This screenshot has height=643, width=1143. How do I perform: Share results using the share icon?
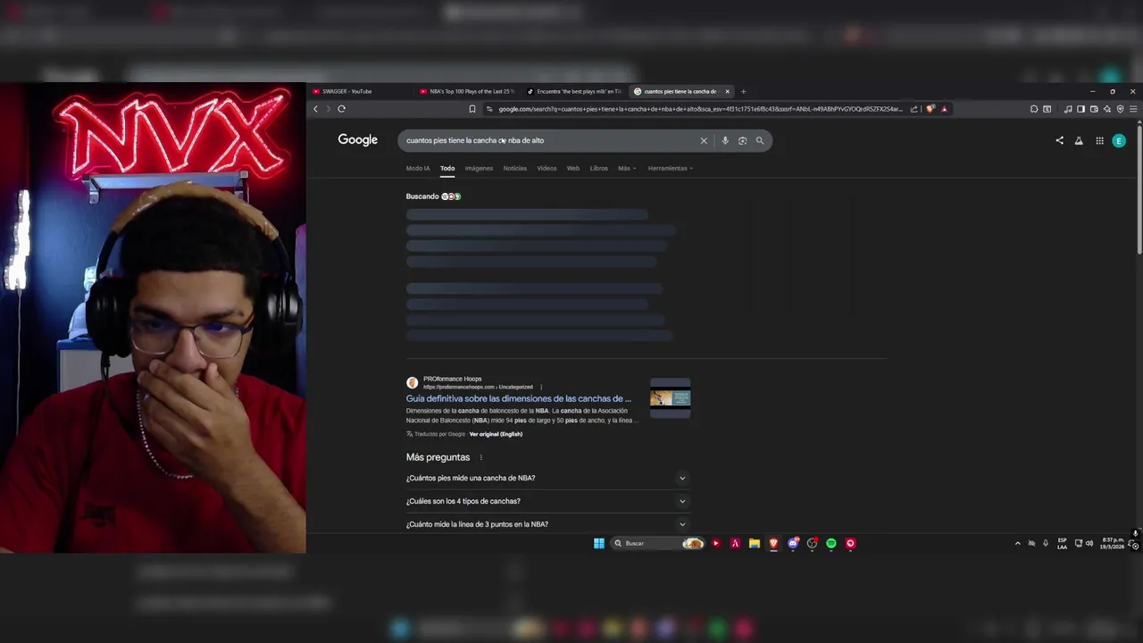point(1059,140)
